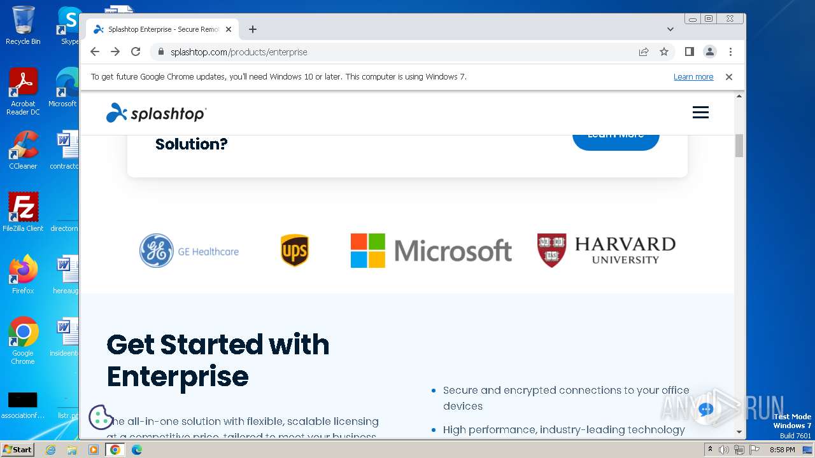The width and height of the screenshot is (815, 458).
Task: Select FileZilla Client desktop icon
Action: click(23, 212)
